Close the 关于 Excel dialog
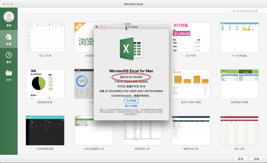 point(97,27)
